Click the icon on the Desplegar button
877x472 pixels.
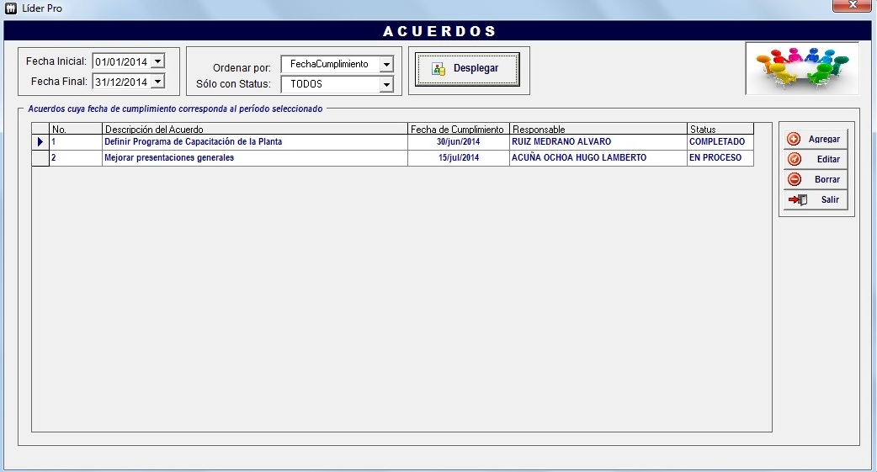tap(438, 69)
